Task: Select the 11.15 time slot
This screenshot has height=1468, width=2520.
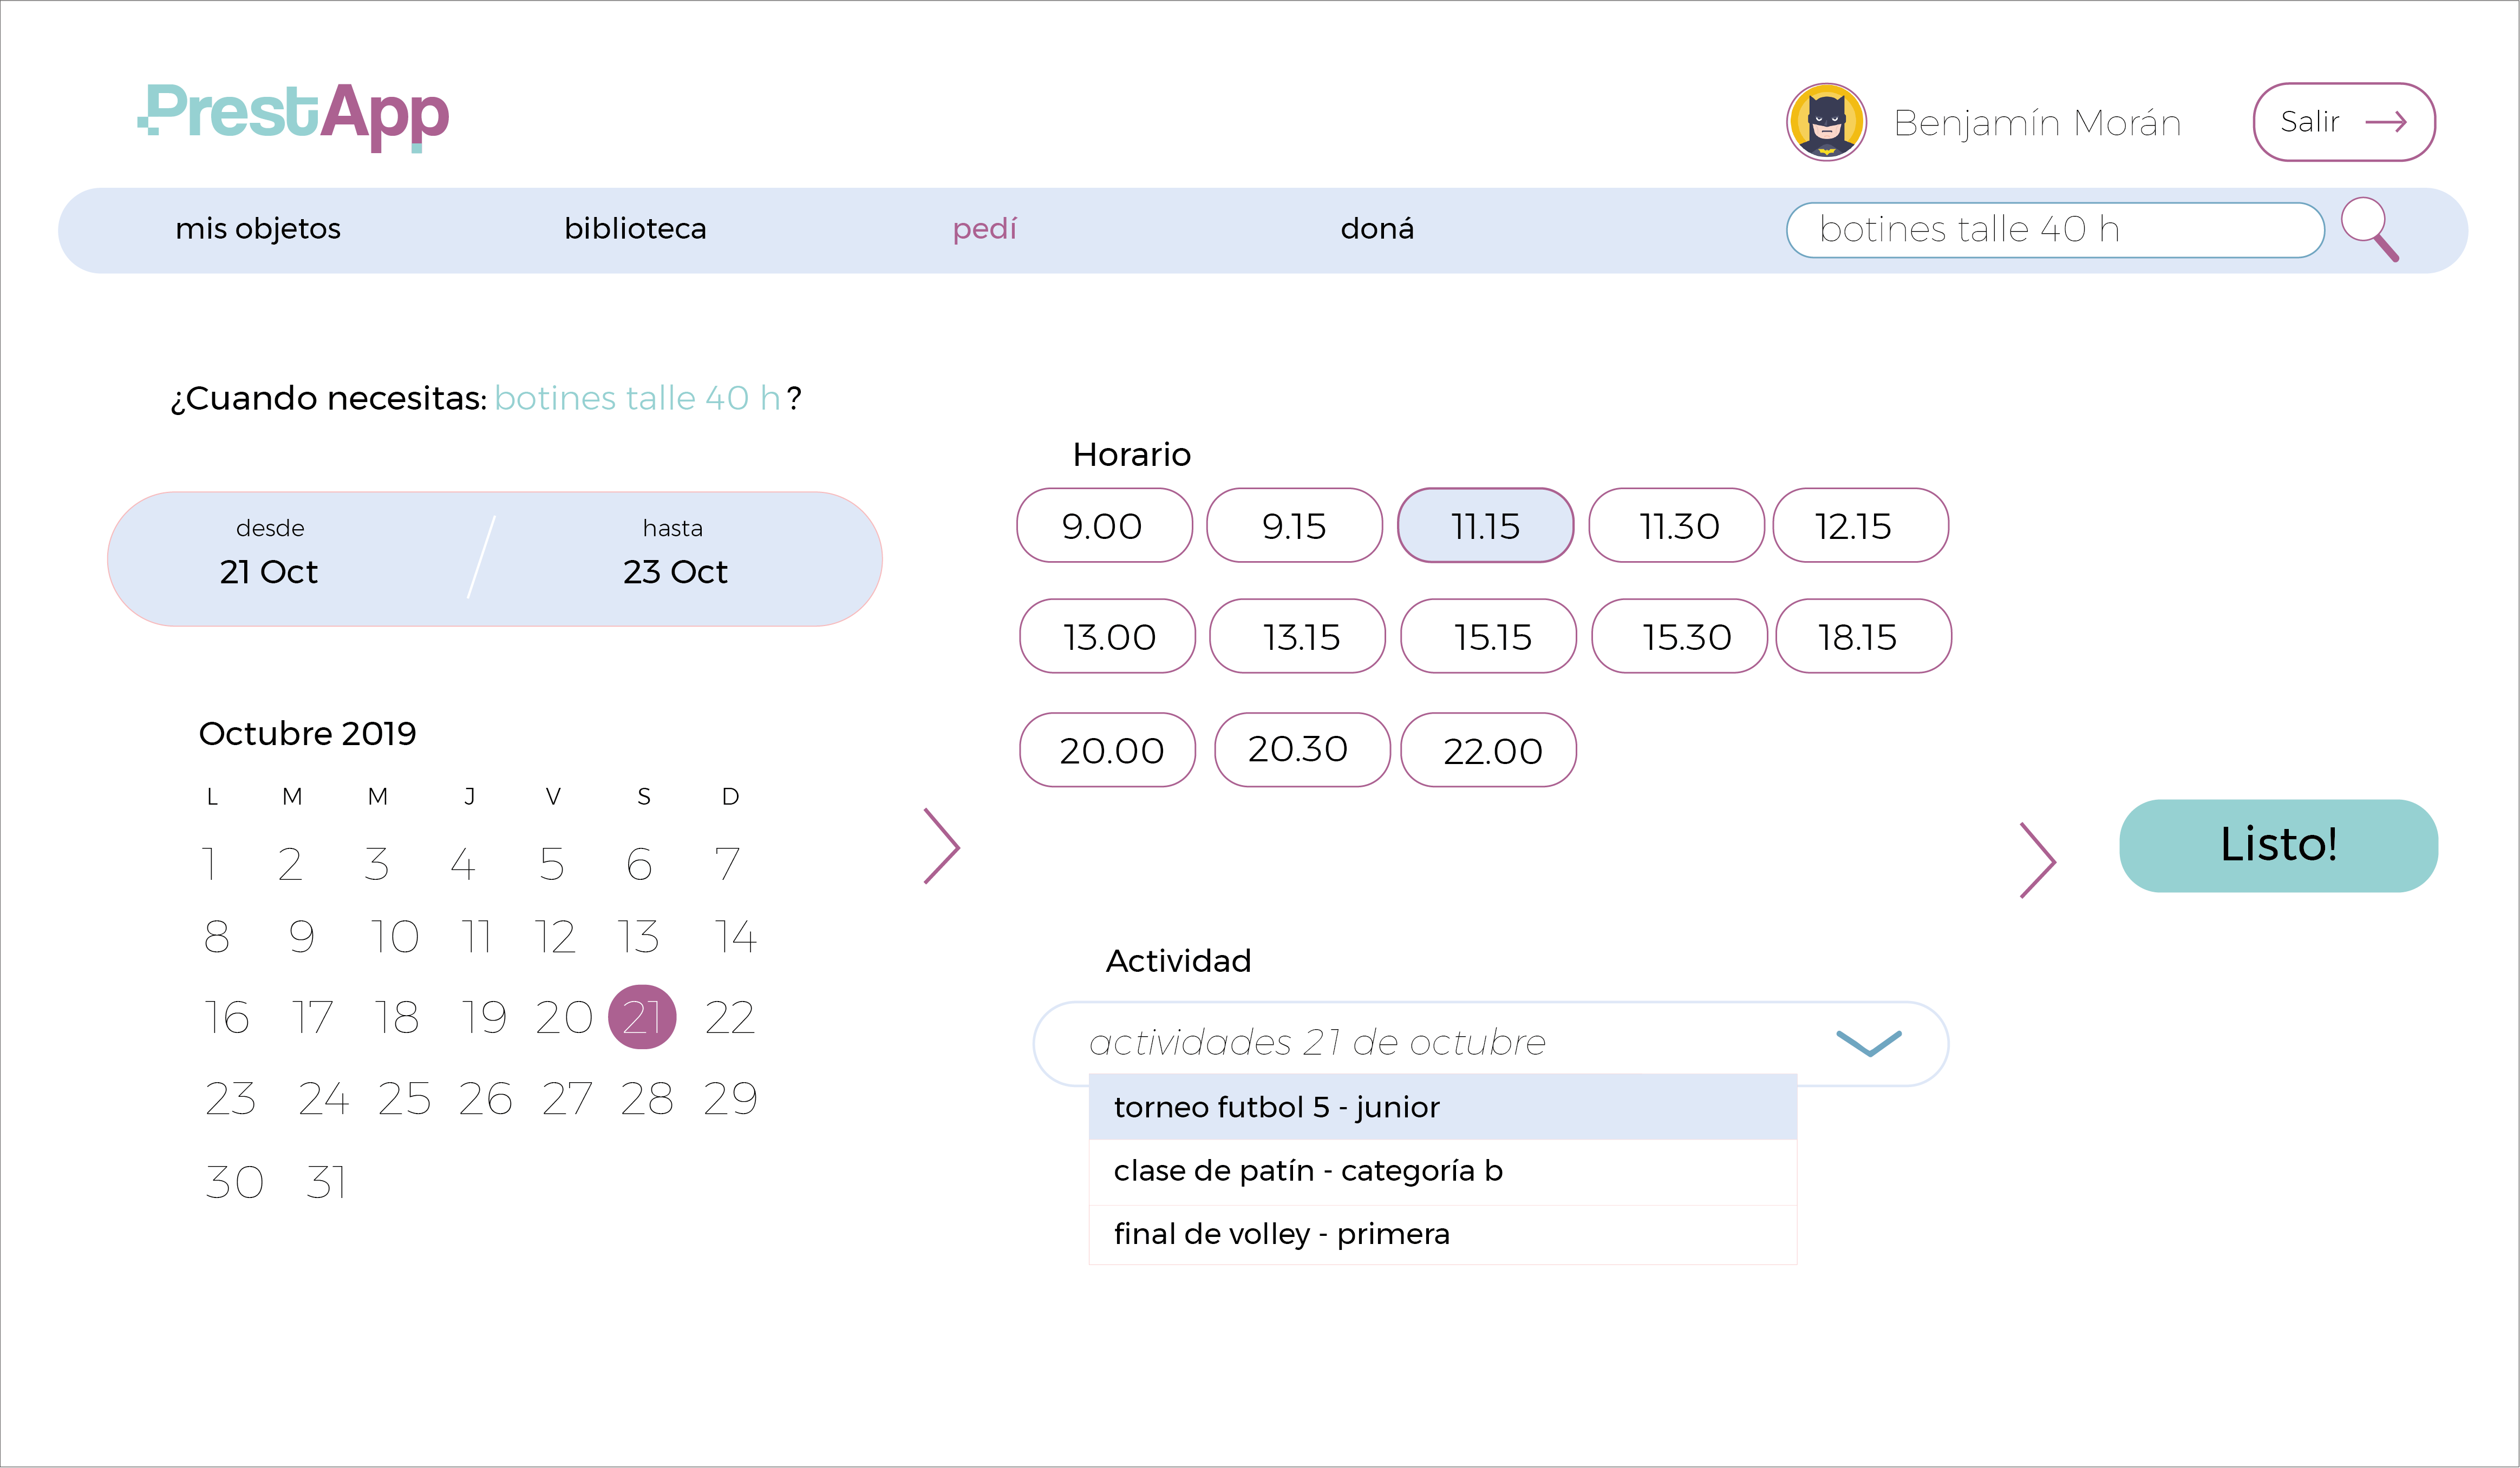Action: coord(1485,525)
